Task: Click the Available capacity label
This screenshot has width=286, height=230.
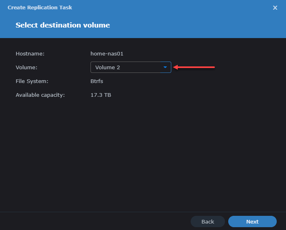Action: [40, 95]
